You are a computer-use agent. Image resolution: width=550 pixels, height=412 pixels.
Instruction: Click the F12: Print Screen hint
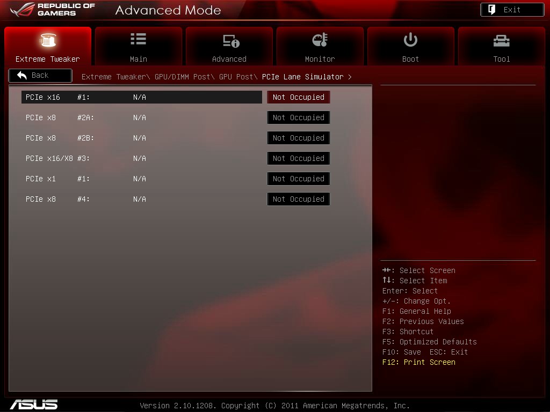(x=419, y=362)
